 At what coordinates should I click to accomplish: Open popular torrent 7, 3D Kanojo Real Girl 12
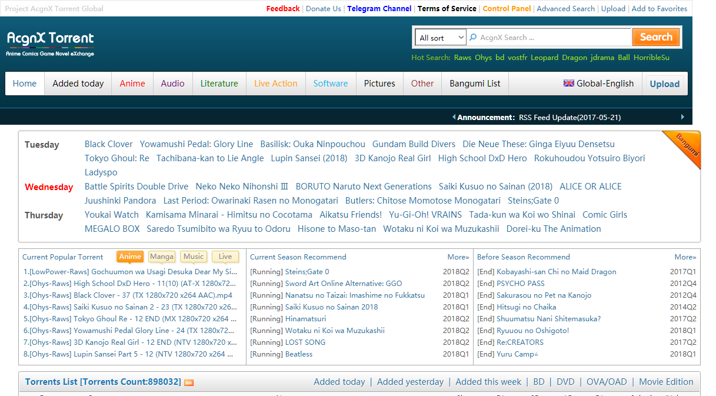(x=130, y=342)
